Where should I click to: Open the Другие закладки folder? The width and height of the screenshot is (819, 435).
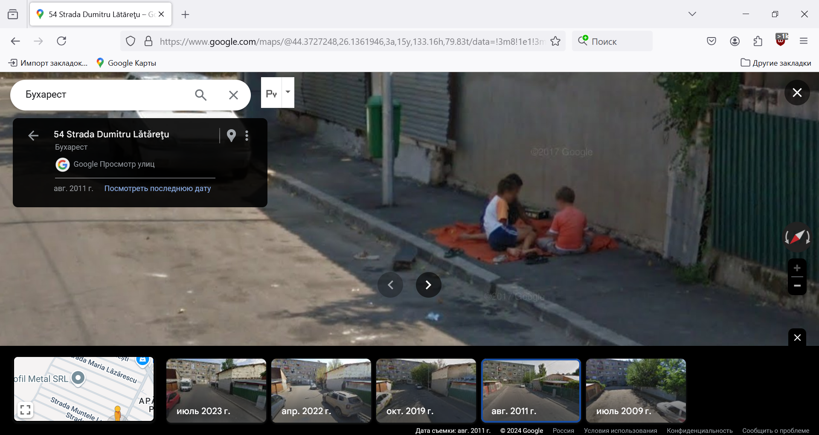click(776, 63)
